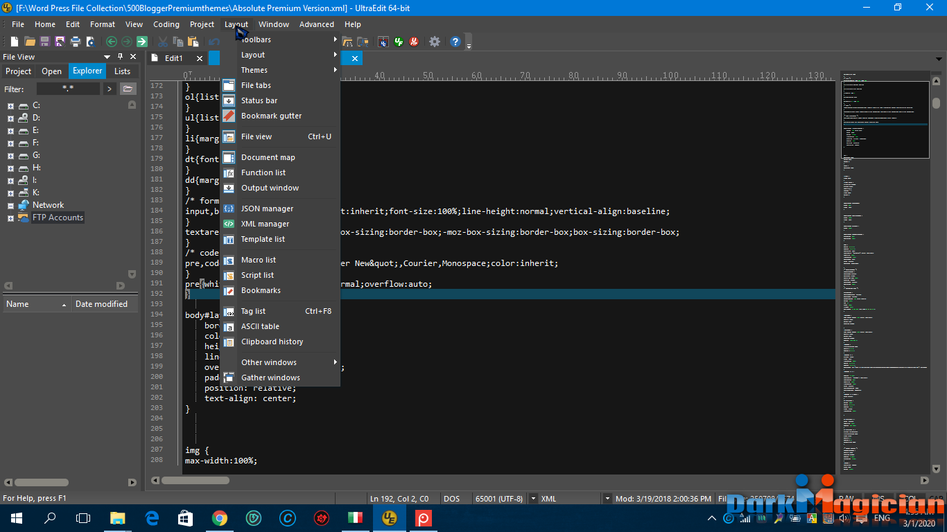The width and height of the screenshot is (947, 532).
Task: Open Clipboard history
Action: tap(280, 342)
